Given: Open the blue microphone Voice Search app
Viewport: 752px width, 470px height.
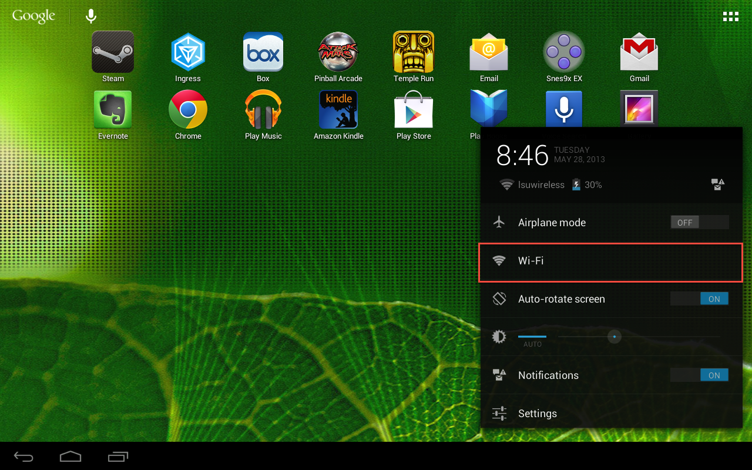Looking at the screenshot, I should (564, 108).
